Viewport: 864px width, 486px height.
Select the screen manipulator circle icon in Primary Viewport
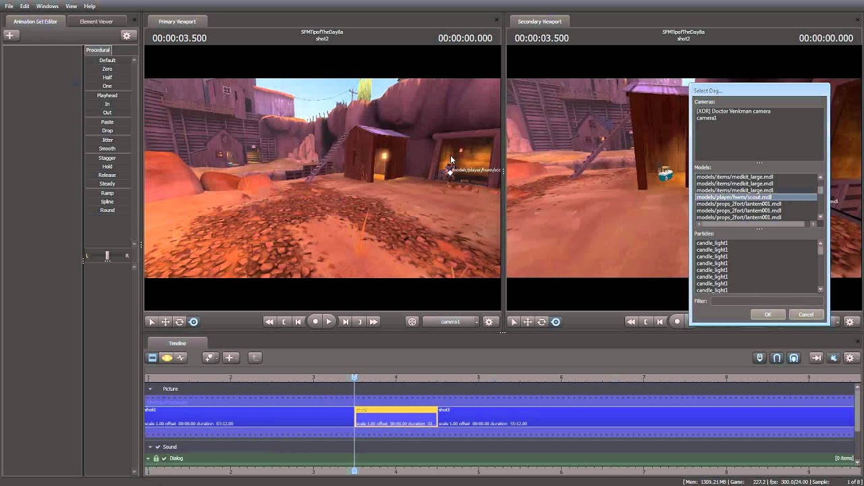click(x=194, y=322)
